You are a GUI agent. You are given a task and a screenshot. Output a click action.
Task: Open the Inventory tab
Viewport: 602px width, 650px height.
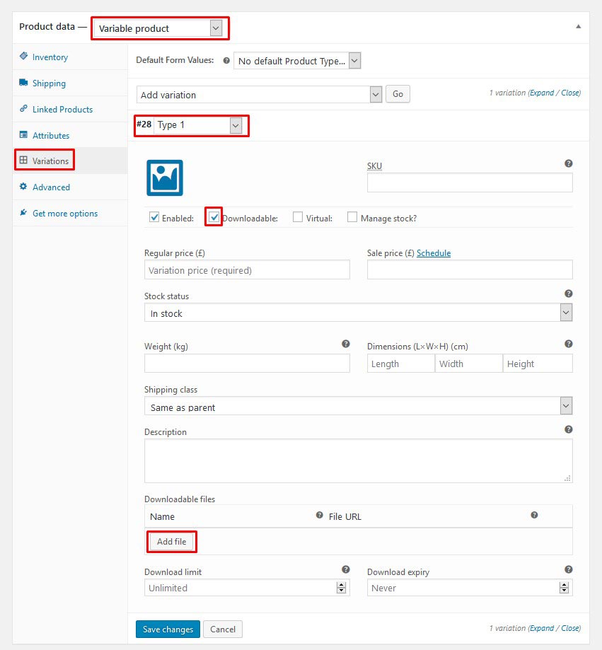tap(50, 57)
